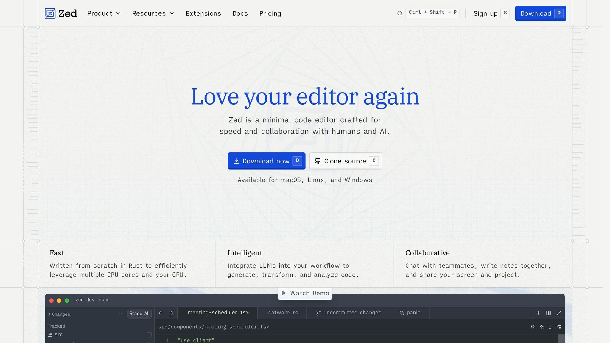Click the expand fullscreen arrows icon

coord(559,313)
